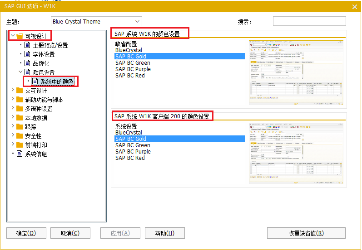
Task: Select SAP BC Green in client 200 list
Action: [x=180, y=145]
